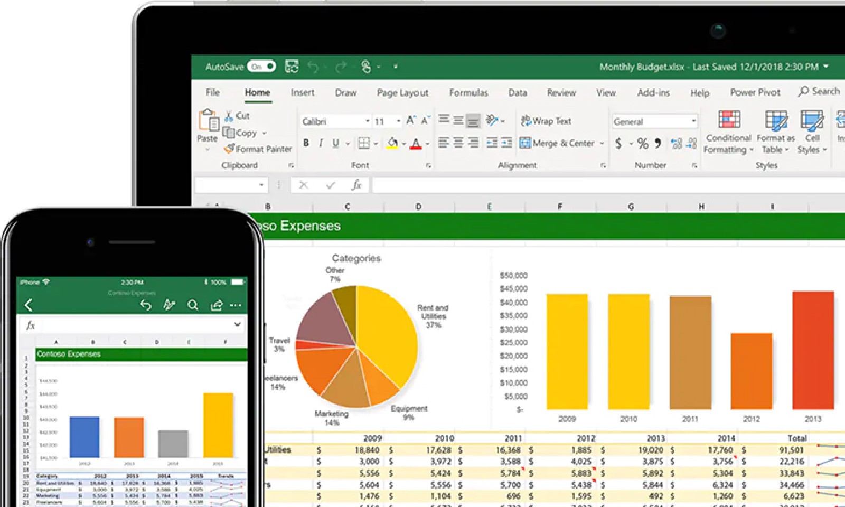
Task: Click the Paste clipboard icon
Action: 209,121
